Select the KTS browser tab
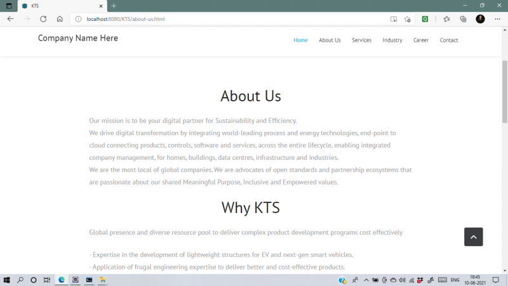508x286 pixels. 62,6
